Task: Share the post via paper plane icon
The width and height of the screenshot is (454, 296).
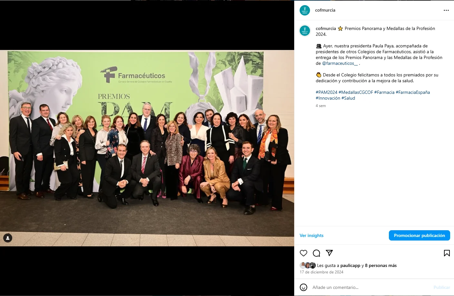Action: [x=329, y=253]
